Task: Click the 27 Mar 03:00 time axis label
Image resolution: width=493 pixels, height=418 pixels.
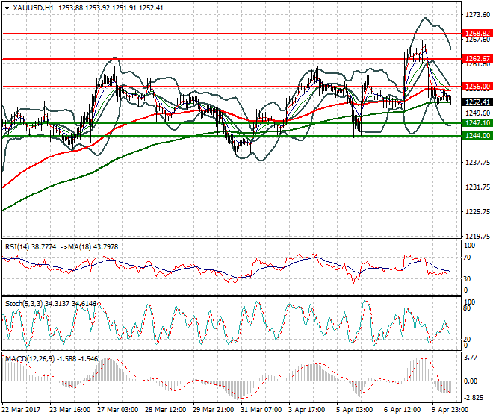Action: [117, 410]
